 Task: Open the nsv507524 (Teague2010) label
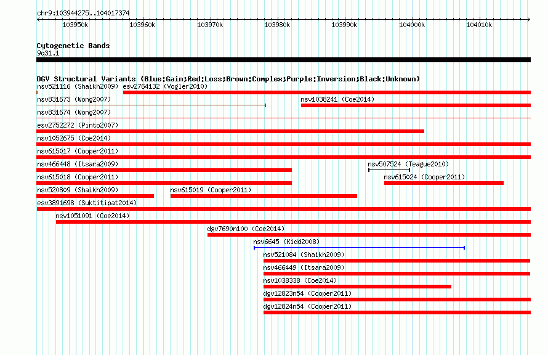tap(408, 164)
